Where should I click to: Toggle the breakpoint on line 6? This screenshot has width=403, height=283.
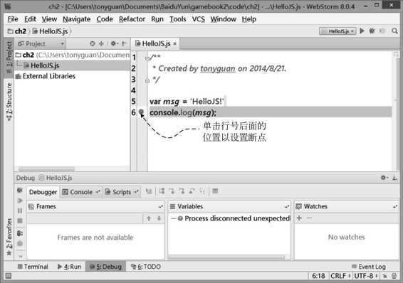pos(141,112)
